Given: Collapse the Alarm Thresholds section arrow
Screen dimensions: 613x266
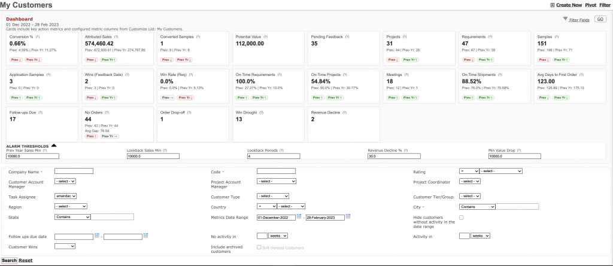Looking at the screenshot, I should (x=54, y=145).
